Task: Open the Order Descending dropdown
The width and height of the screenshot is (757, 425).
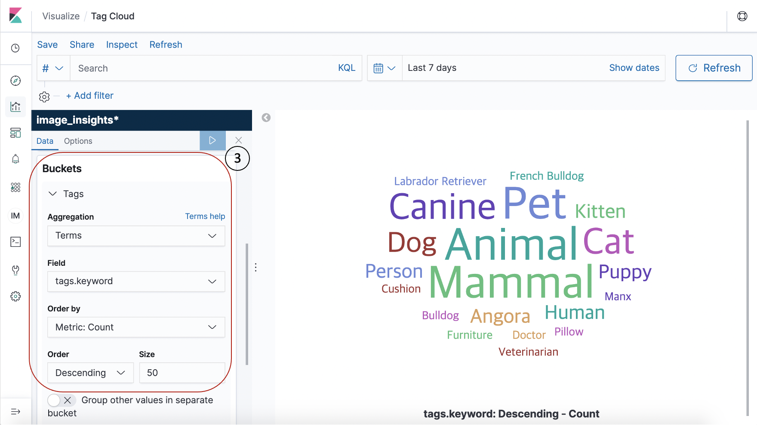Action: tap(91, 373)
